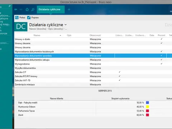Select client Dąb - Fabryka mebli
This screenshot has width=172, height=129.
(x=28, y=103)
